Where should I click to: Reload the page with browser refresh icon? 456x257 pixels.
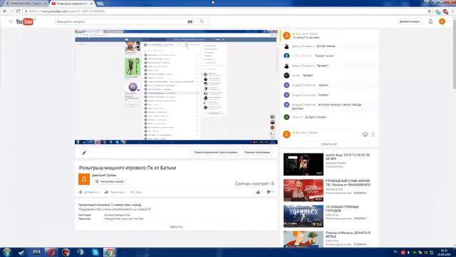tap(18, 11)
